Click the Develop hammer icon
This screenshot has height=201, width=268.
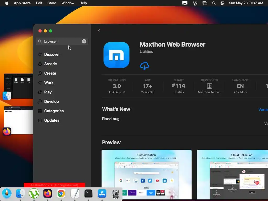point(40,101)
